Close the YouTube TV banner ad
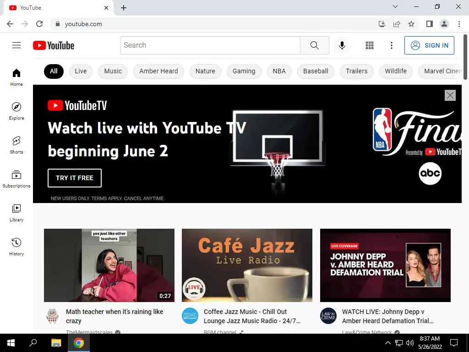Screen dimensions: 469x352 point(450,95)
